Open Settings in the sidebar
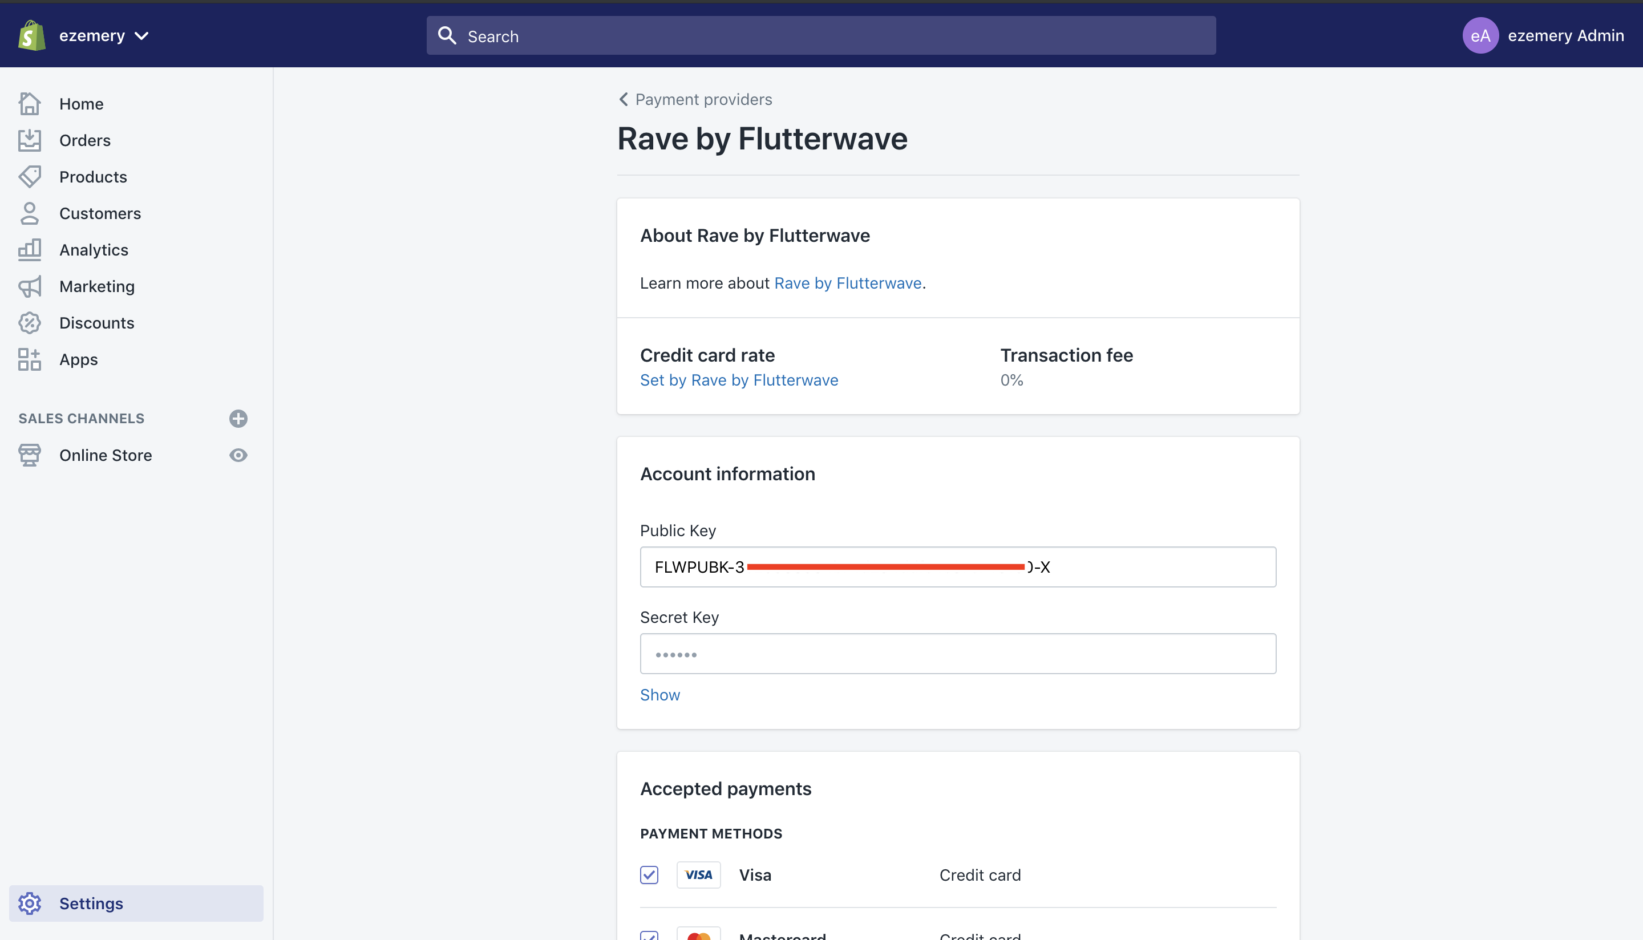 (136, 903)
